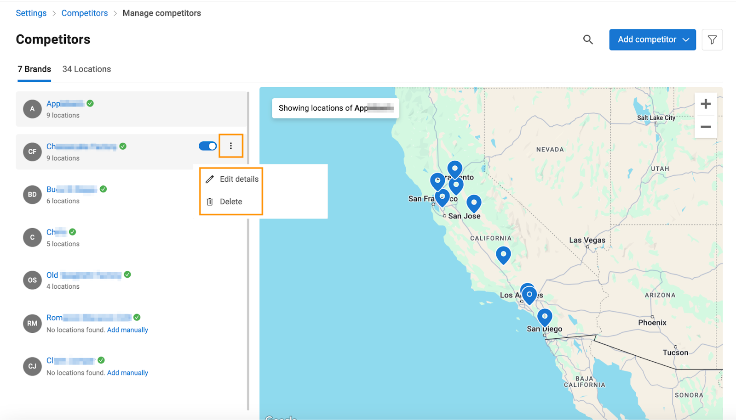
Task: Open the three-dot menu on CF brand row
Action: pyautogui.click(x=231, y=146)
